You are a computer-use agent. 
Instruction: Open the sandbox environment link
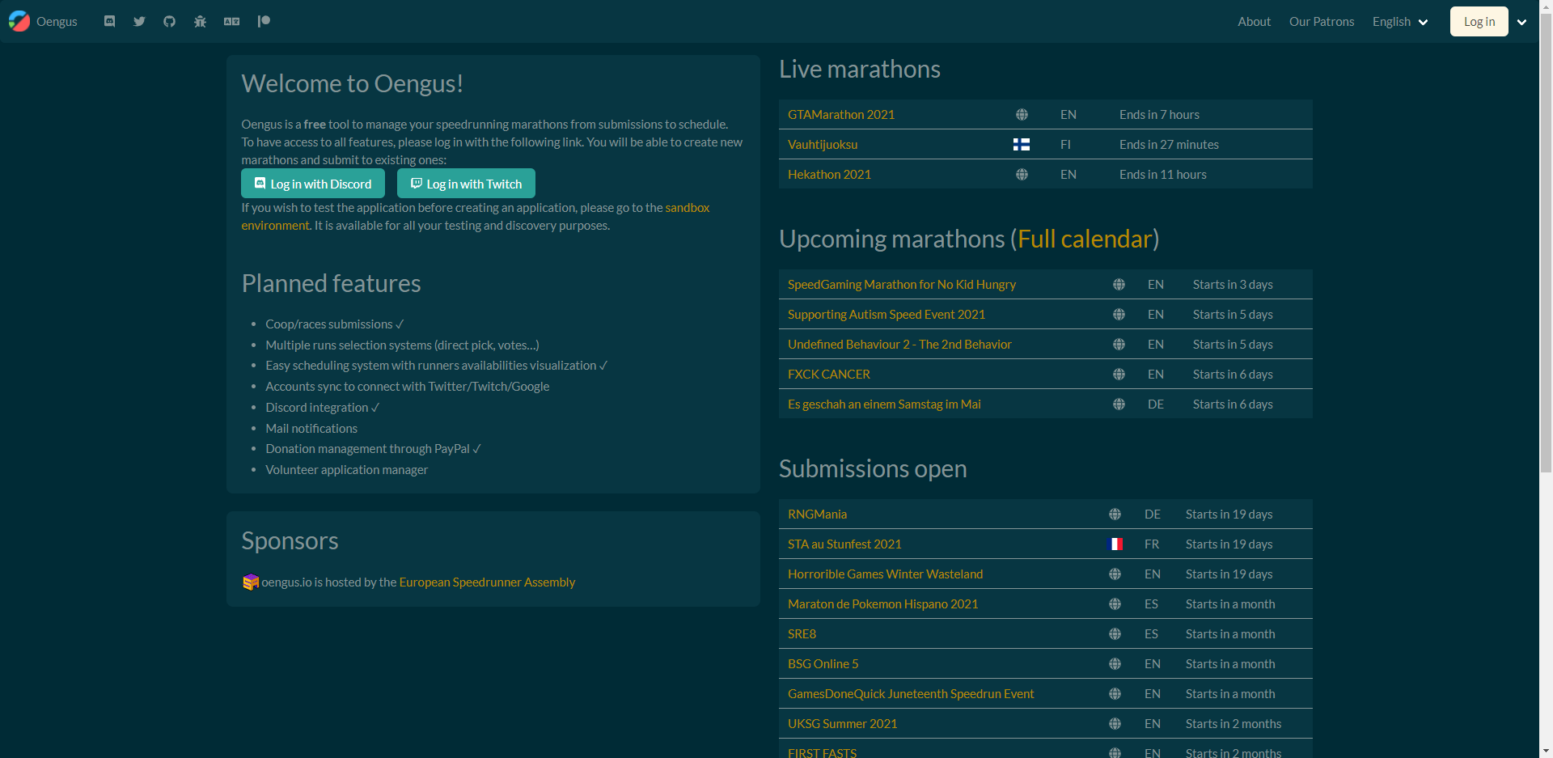click(x=475, y=217)
